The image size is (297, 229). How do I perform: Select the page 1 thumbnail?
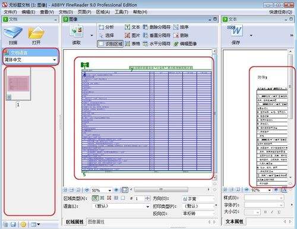pos(18,84)
